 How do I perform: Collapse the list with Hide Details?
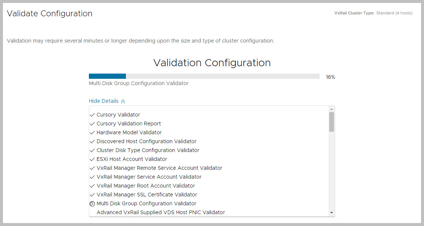104,101
